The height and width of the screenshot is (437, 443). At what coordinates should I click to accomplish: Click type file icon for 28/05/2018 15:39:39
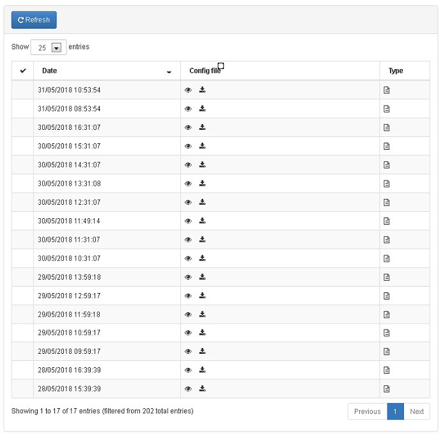point(387,388)
